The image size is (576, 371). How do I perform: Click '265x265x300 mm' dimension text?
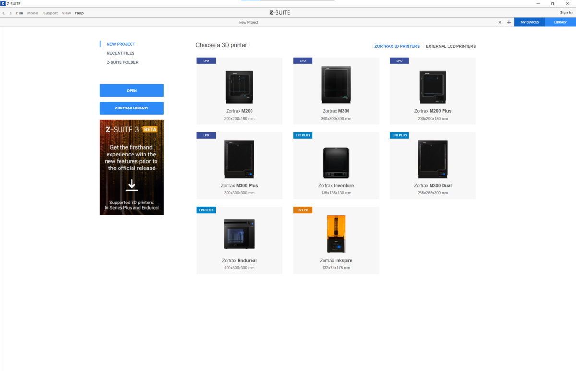[432, 193]
